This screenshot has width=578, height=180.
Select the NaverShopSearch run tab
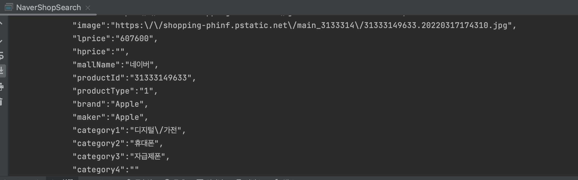point(48,7)
